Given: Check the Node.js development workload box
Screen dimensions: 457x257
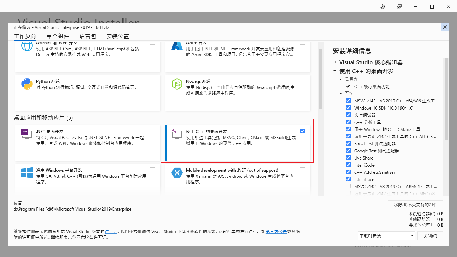Looking at the screenshot, I should point(302,81).
